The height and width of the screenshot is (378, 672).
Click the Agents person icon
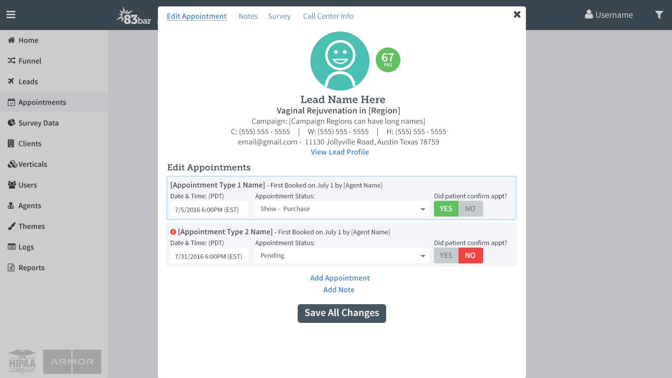[11, 206]
